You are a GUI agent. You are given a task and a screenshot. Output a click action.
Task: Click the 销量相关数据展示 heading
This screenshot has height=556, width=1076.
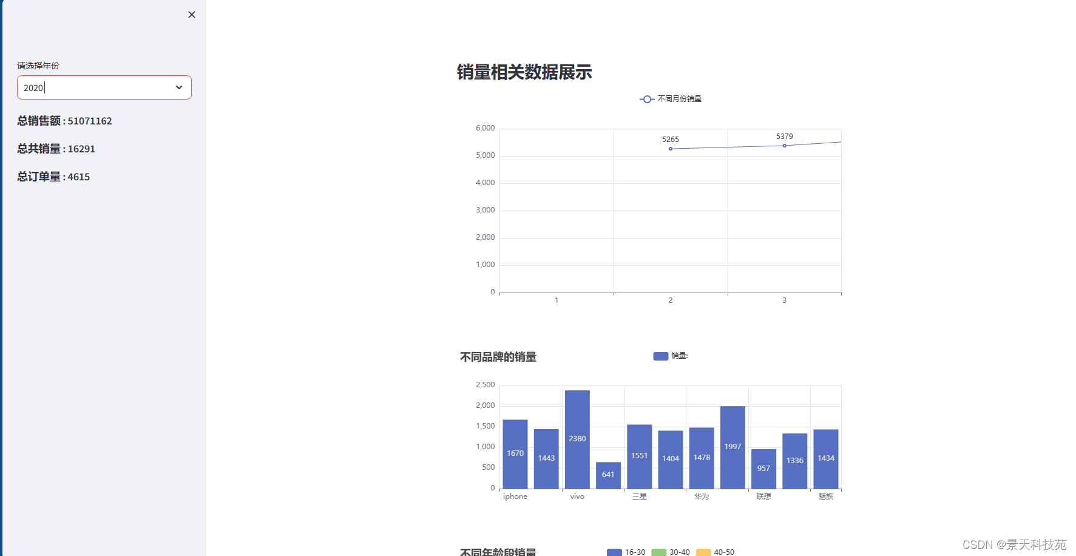(524, 72)
